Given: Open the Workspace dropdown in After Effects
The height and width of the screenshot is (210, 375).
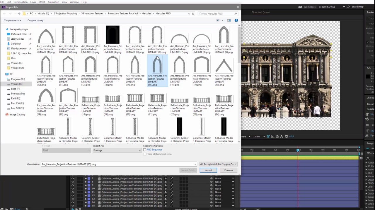Looking at the screenshot, I should (332, 7).
